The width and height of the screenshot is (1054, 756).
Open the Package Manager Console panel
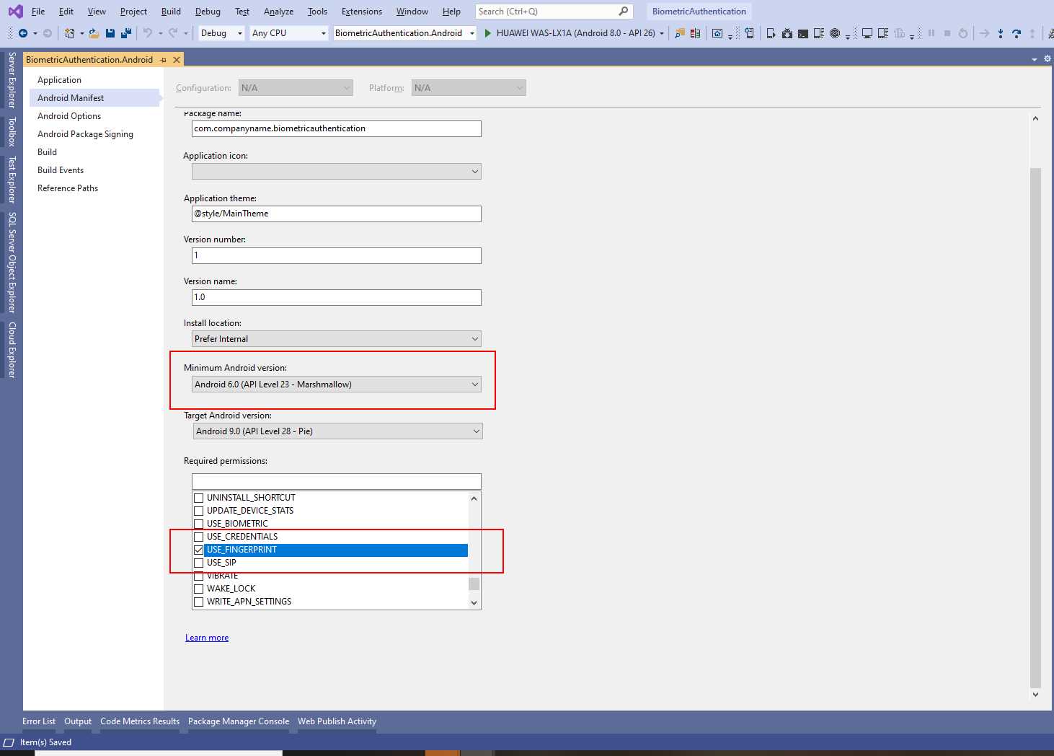tap(239, 721)
